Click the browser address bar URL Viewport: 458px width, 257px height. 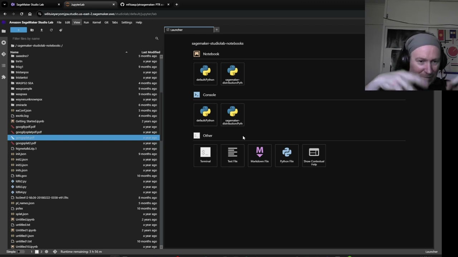(x=101, y=14)
